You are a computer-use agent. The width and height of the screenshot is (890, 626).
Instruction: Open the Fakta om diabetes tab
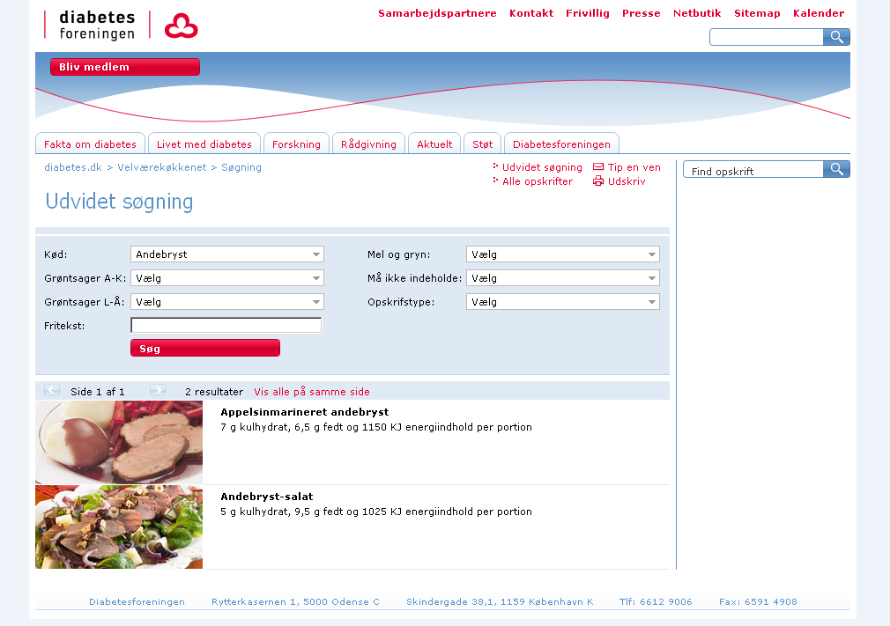pos(90,144)
